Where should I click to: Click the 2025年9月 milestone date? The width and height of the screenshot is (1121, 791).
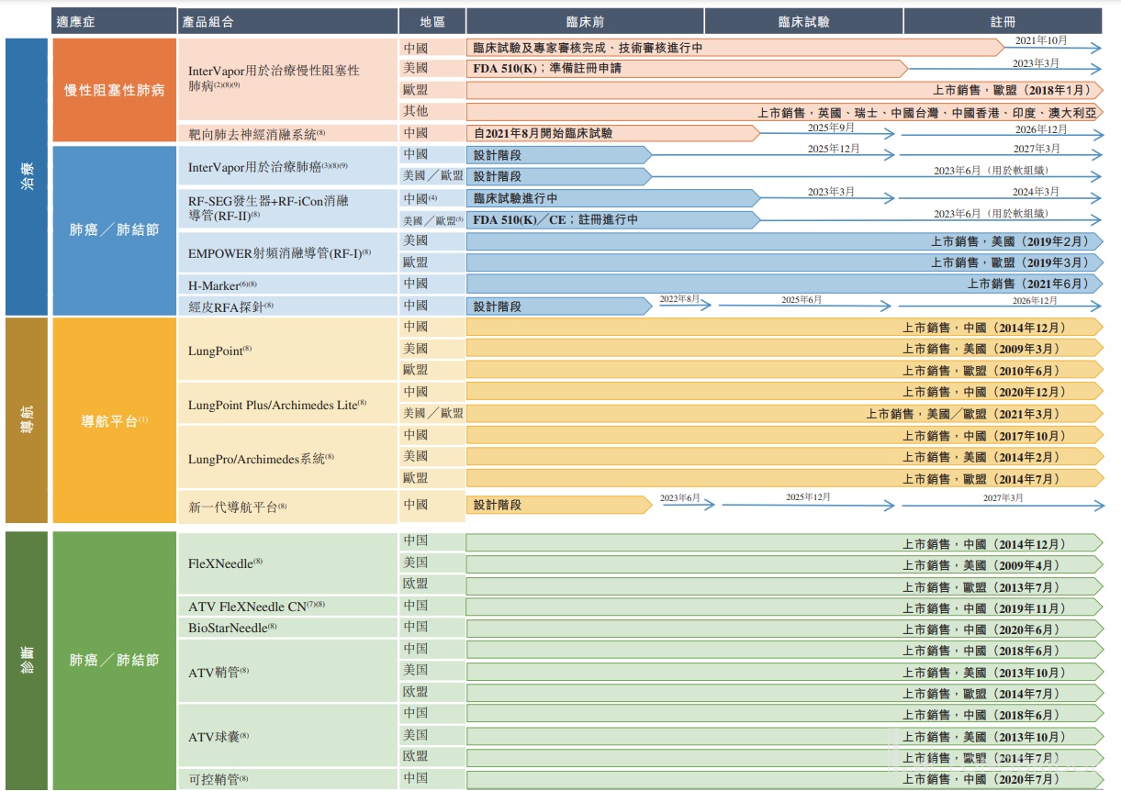click(x=831, y=127)
